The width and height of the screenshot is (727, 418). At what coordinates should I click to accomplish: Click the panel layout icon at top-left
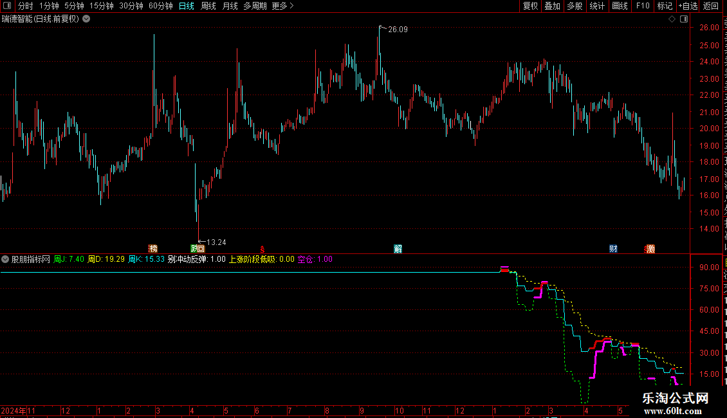pos(7,6)
